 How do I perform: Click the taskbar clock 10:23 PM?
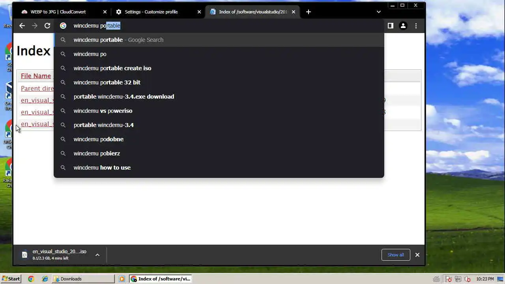485,279
